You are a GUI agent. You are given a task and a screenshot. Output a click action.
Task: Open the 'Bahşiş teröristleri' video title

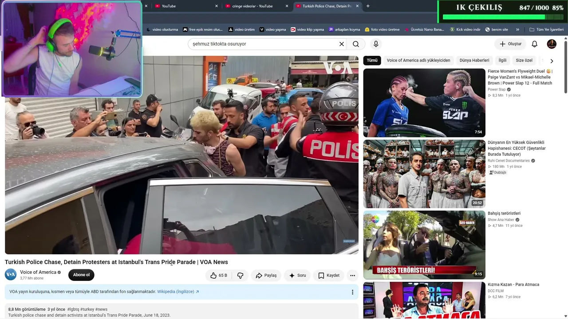(504, 214)
